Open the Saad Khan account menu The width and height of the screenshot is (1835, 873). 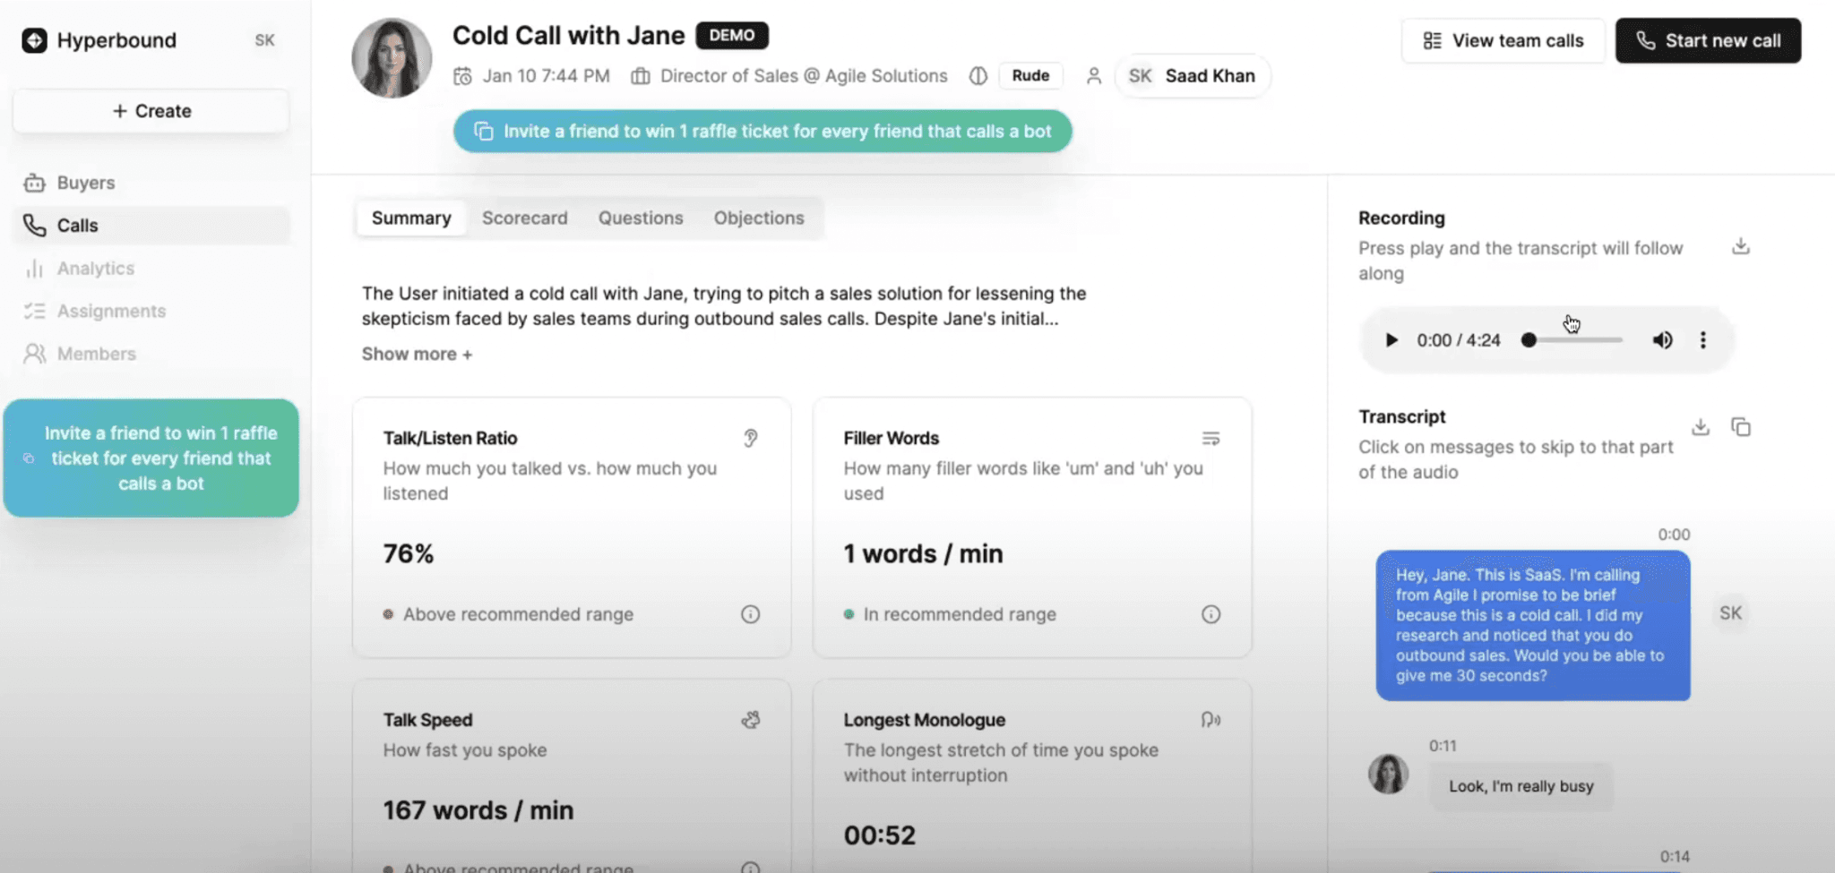1192,75
